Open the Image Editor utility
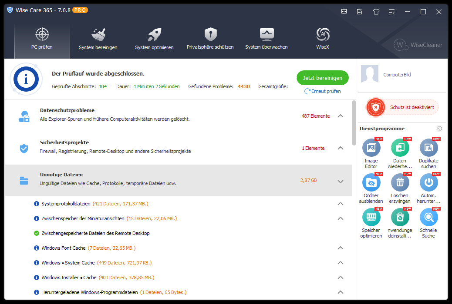The width and height of the screenshot is (452, 304). 371,154
